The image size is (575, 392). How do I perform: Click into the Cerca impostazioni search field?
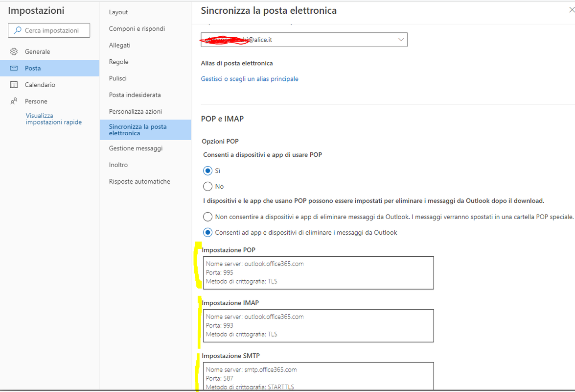tap(49, 30)
